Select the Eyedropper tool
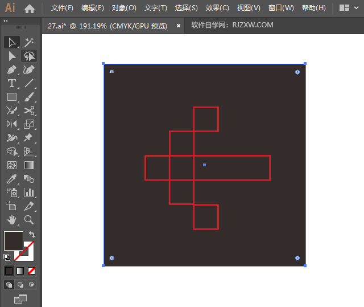This screenshot has width=364, height=307. 12,179
